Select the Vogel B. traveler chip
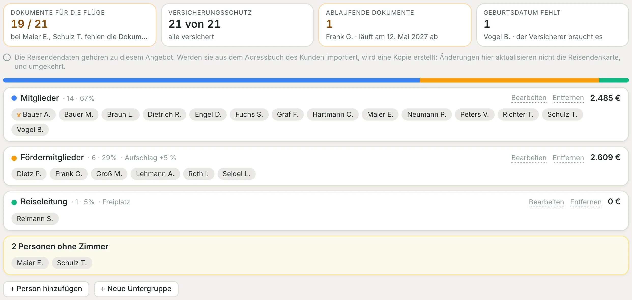 (x=30, y=130)
